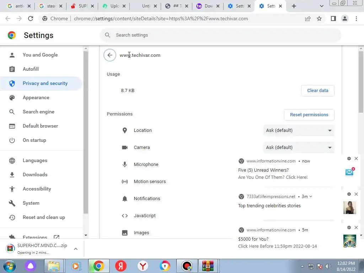Click Five Unread Winners notification text

(263, 170)
